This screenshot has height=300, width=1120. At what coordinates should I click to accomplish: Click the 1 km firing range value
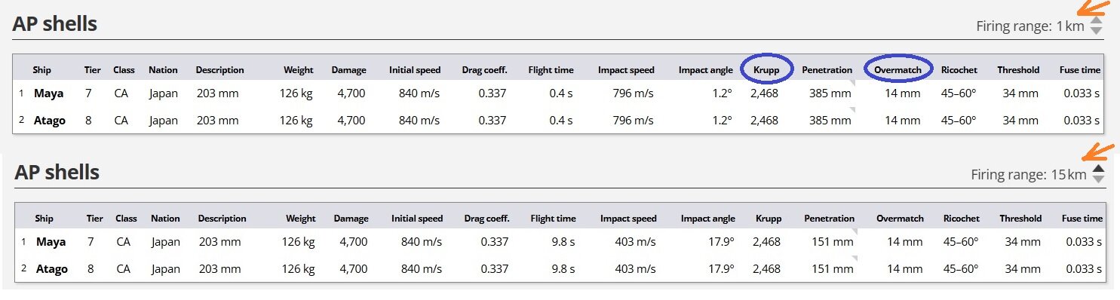(1070, 26)
